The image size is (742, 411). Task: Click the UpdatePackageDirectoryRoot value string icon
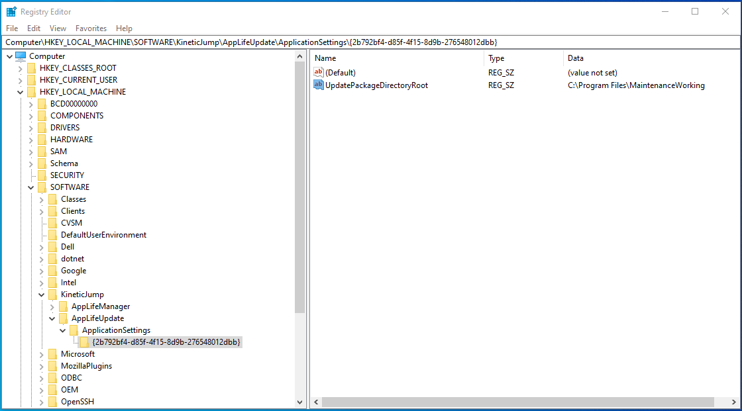319,85
